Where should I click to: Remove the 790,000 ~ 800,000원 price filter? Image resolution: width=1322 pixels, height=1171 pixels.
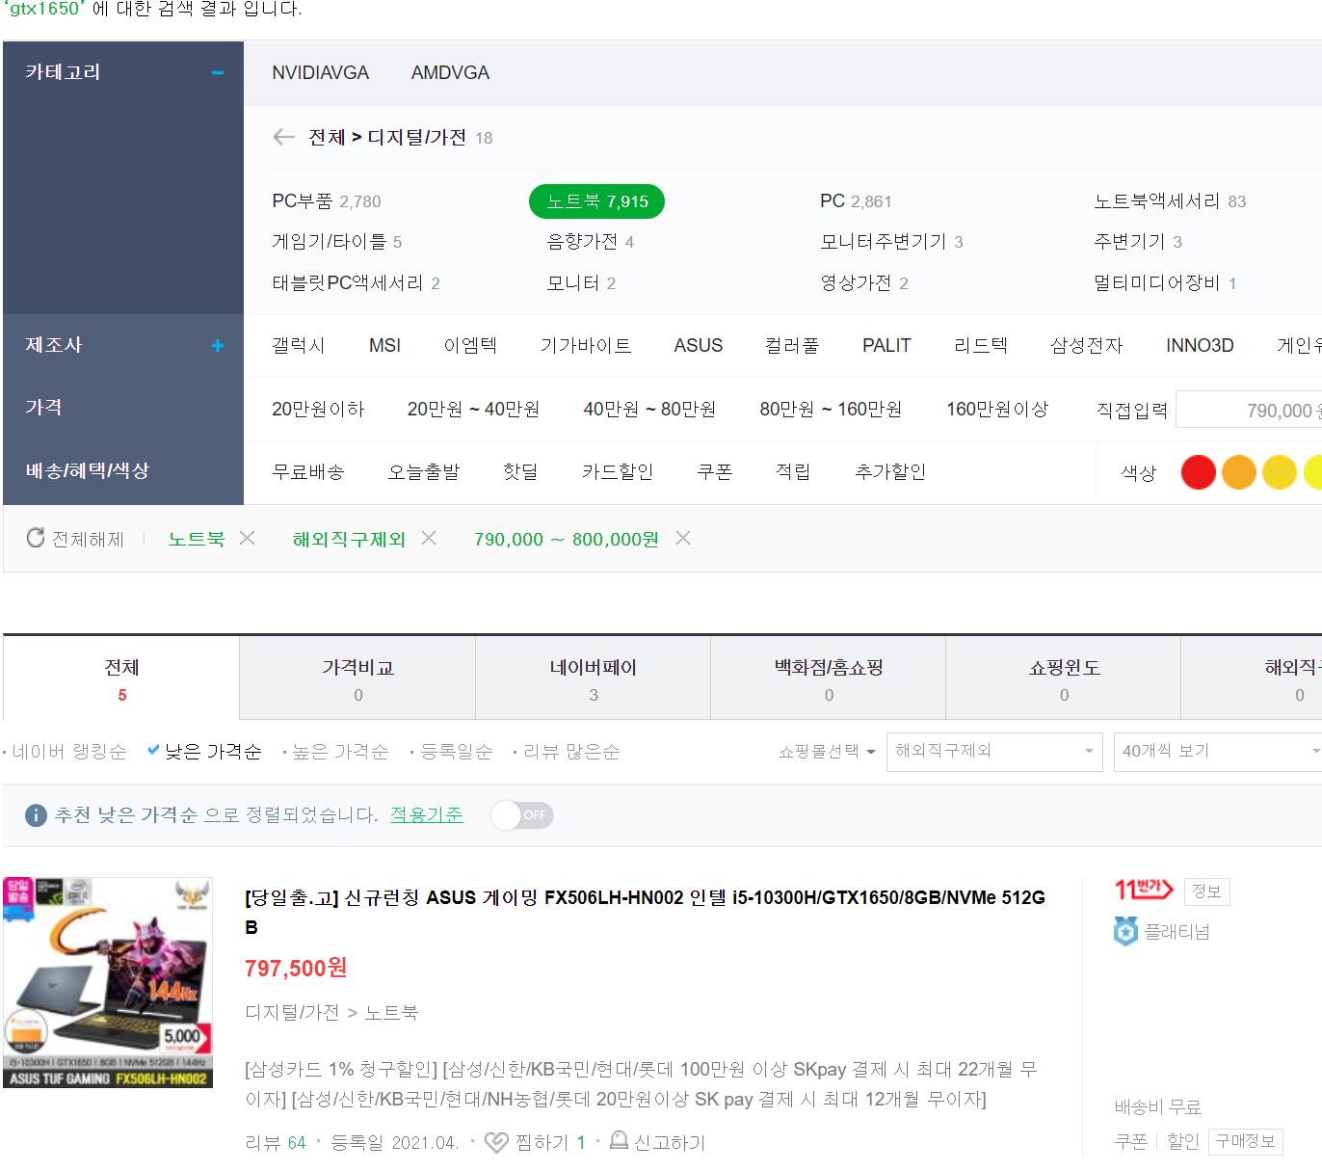(683, 538)
